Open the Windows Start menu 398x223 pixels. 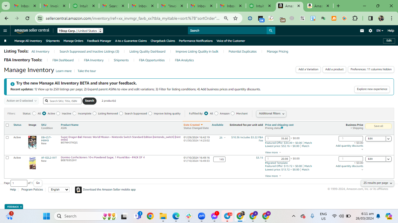[x=46, y=216]
